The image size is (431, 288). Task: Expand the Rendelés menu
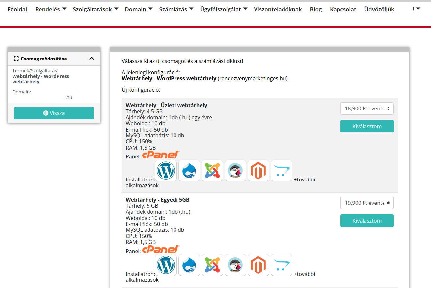[x=51, y=9]
